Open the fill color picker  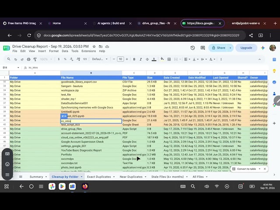[162, 59]
